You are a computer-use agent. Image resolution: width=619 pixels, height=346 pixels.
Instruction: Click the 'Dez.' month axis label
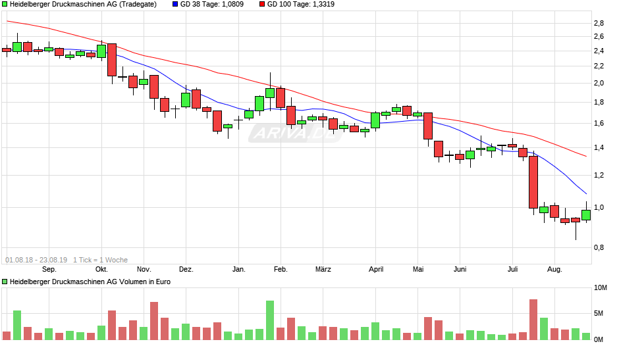tap(186, 270)
